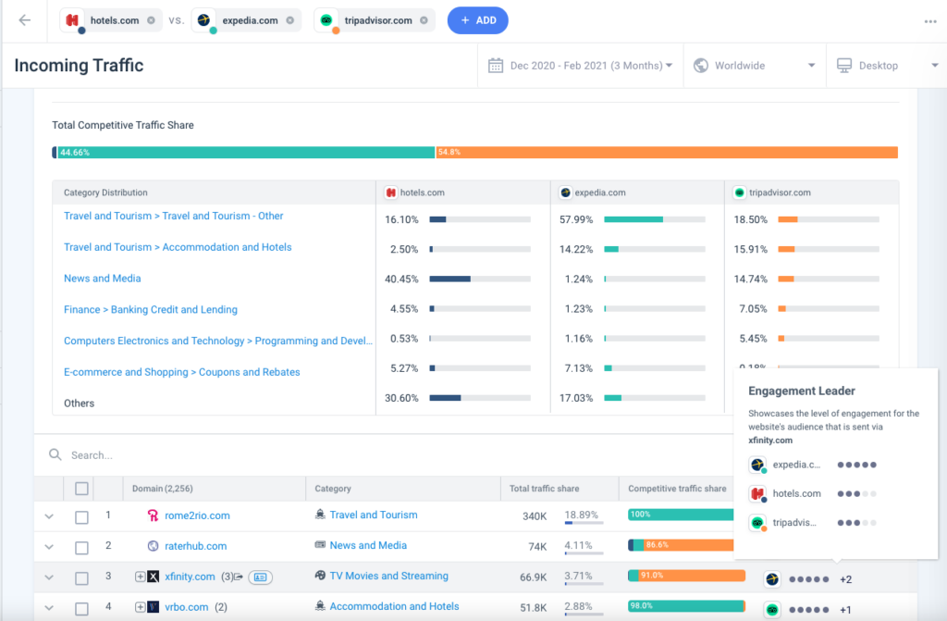Open the News and Media category link
This screenshot has height=621, width=947.
coord(102,278)
